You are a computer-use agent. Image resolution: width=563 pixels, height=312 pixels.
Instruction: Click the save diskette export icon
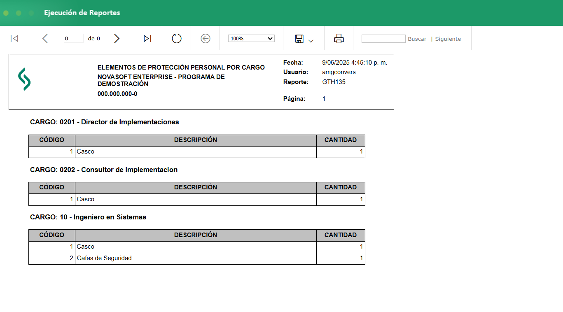[299, 39]
